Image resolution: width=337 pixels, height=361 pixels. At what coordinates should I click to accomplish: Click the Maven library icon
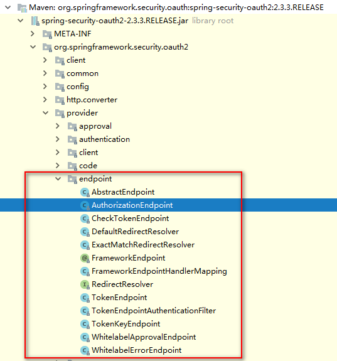point(23,8)
